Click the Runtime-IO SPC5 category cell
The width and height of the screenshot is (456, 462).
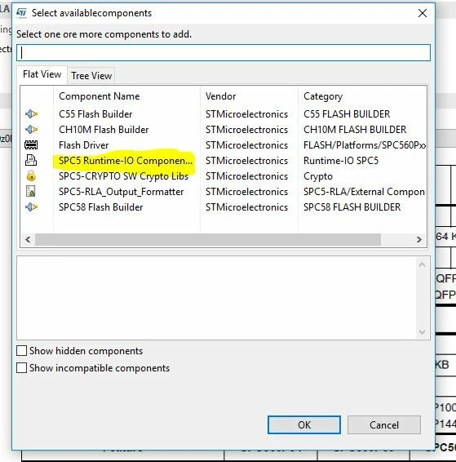341,160
